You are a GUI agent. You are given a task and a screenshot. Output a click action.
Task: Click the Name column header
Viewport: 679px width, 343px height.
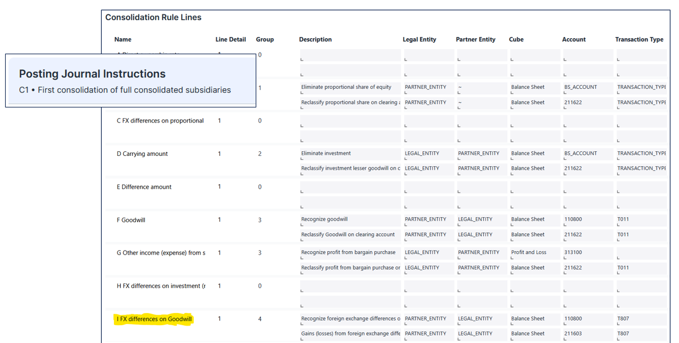point(123,39)
